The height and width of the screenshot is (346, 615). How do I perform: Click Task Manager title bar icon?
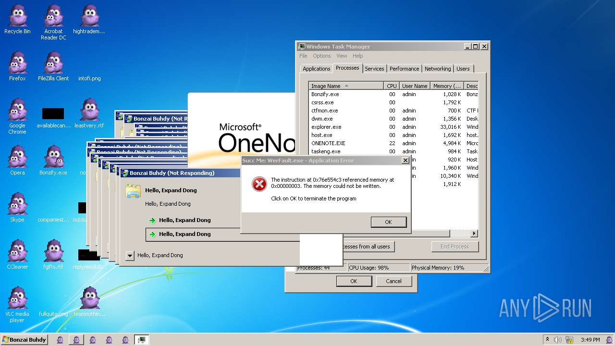click(x=302, y=47)
